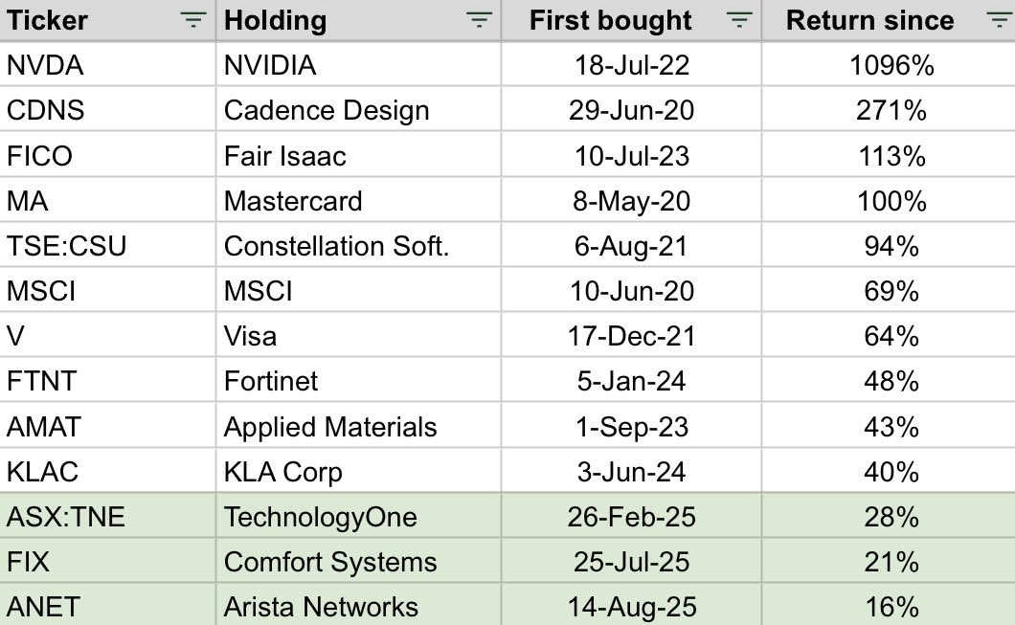Select the Comfort Systems holding cell
The width and height of the screenshot is (1015, 625).
(330, 562)
